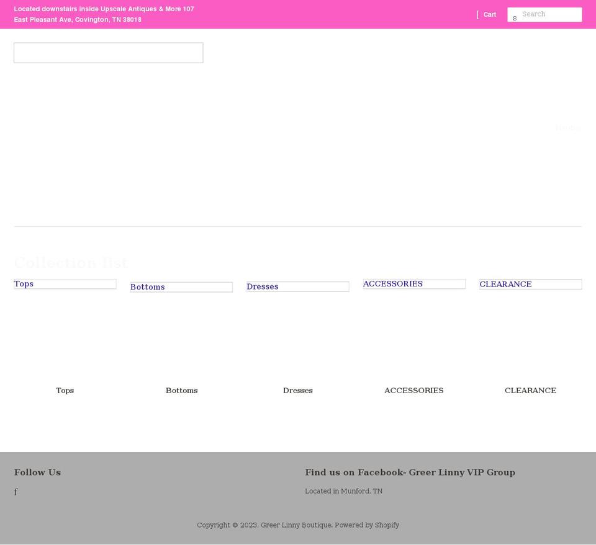The width and height of the screenshot is (596, 545).
Task: Select the black Tops collection title
Action: click(x=65, y=390)
